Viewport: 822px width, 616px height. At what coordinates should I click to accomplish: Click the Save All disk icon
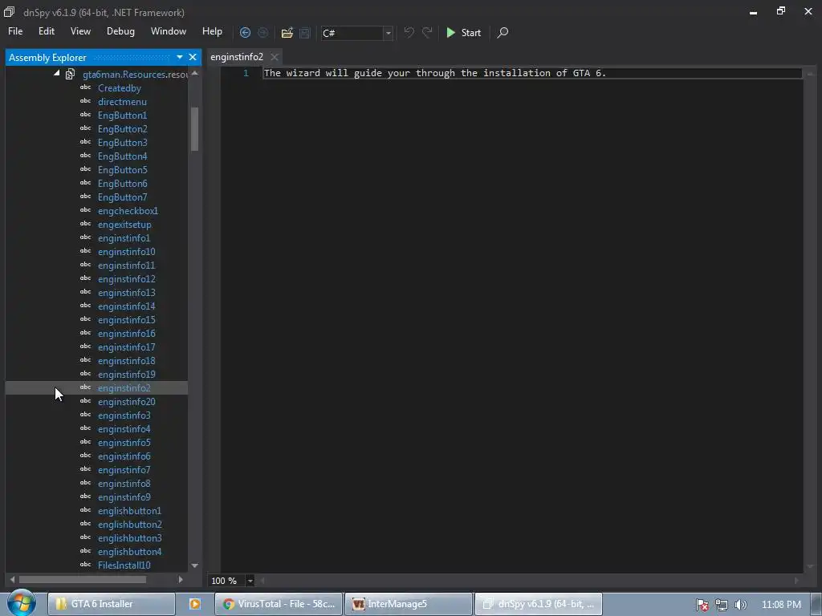point(304,32)
